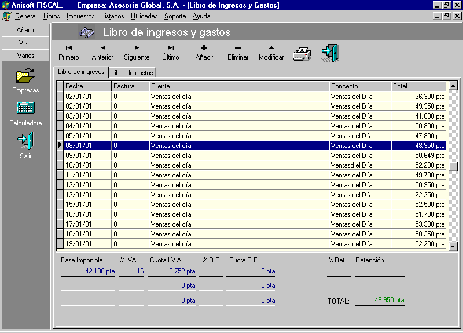Image resolution: width=463 pixels, height=333 pixels.
Task: Select the row dated 03/01/01
Action: [x=251, y=116]
